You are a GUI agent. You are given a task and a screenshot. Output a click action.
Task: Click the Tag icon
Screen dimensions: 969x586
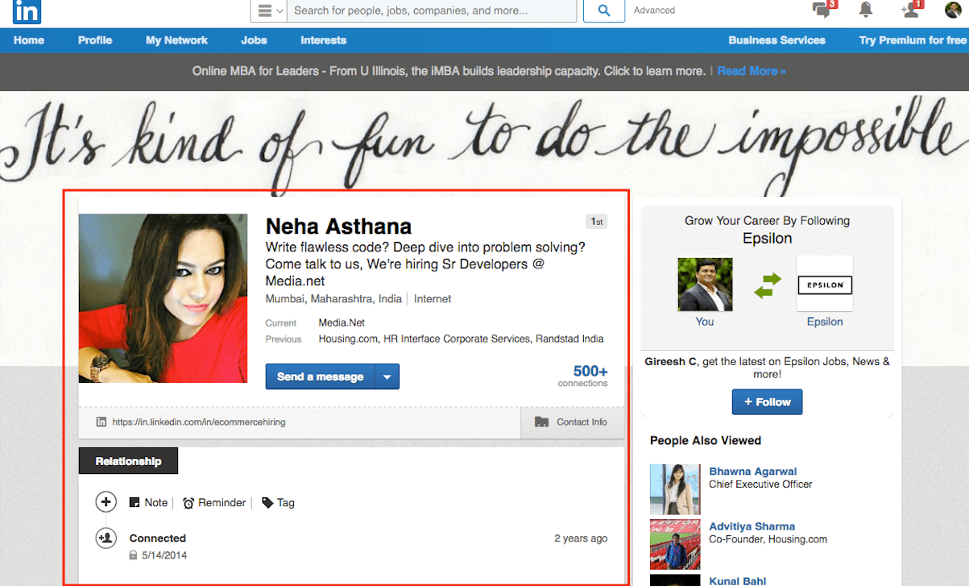point(267,503)
